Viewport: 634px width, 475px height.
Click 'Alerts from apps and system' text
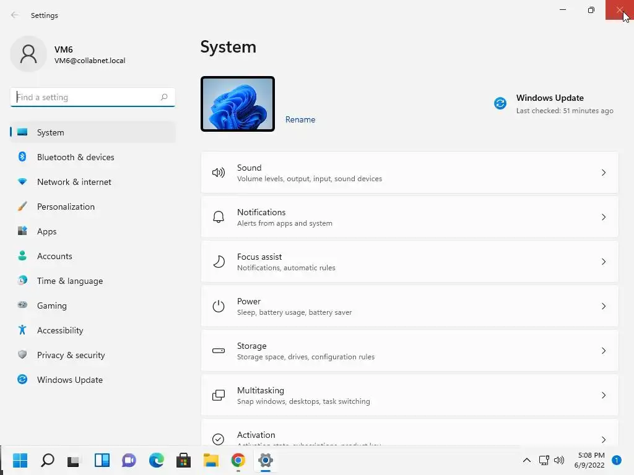285,223
